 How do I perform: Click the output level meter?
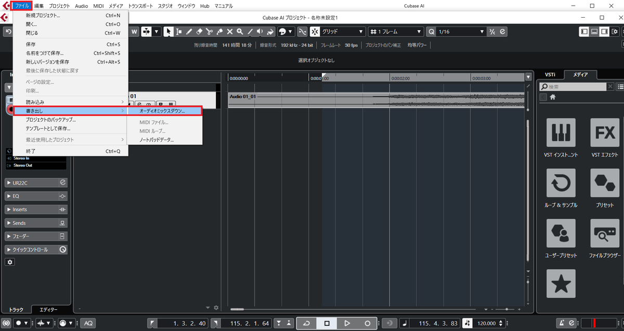pyautogui.click(x=599, y=323)
